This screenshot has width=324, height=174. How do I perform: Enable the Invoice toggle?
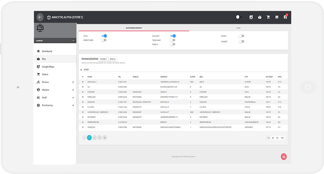click(241, 42)
